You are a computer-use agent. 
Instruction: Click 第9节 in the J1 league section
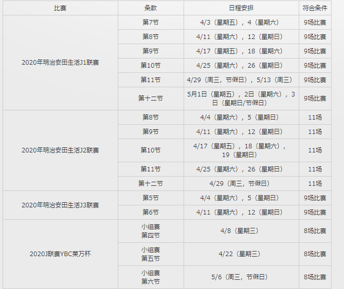coord(151,51)
